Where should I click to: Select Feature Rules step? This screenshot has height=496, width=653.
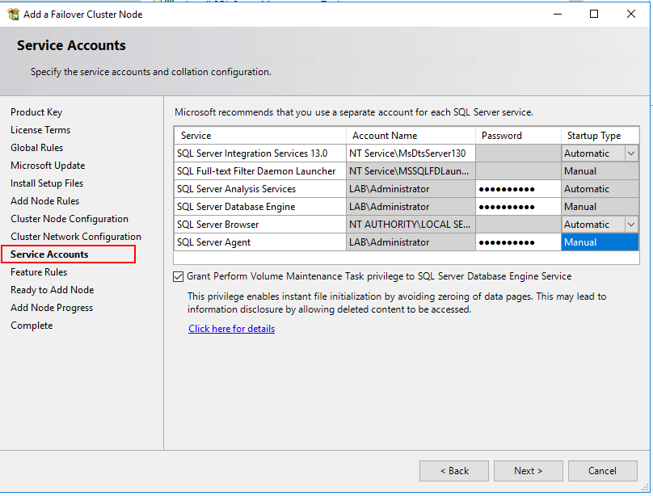[39, 272]
